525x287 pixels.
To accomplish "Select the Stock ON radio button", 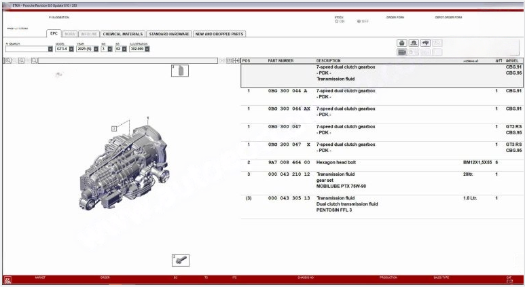I will (336, 21).
